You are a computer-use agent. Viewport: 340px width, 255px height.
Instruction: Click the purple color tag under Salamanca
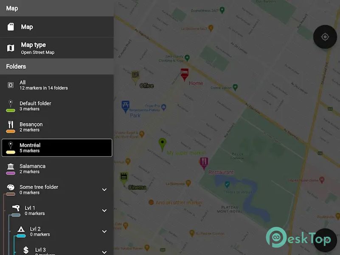[x=11, y=173]
